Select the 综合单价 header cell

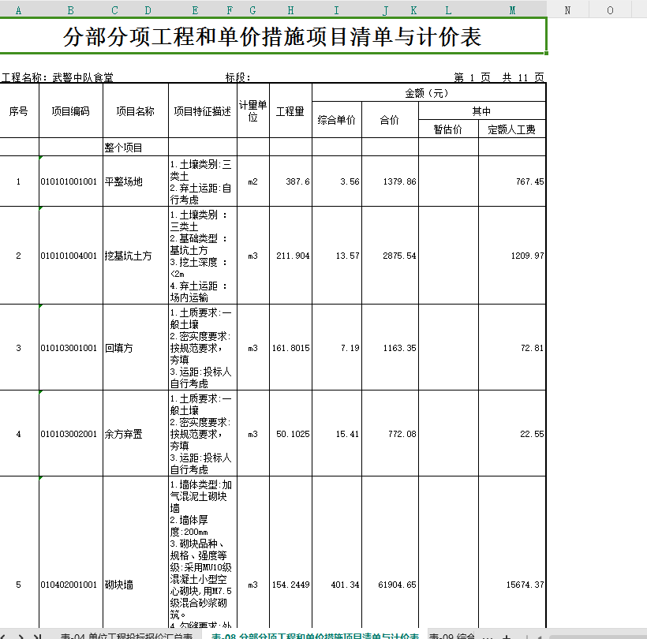[x=337, y=120]
